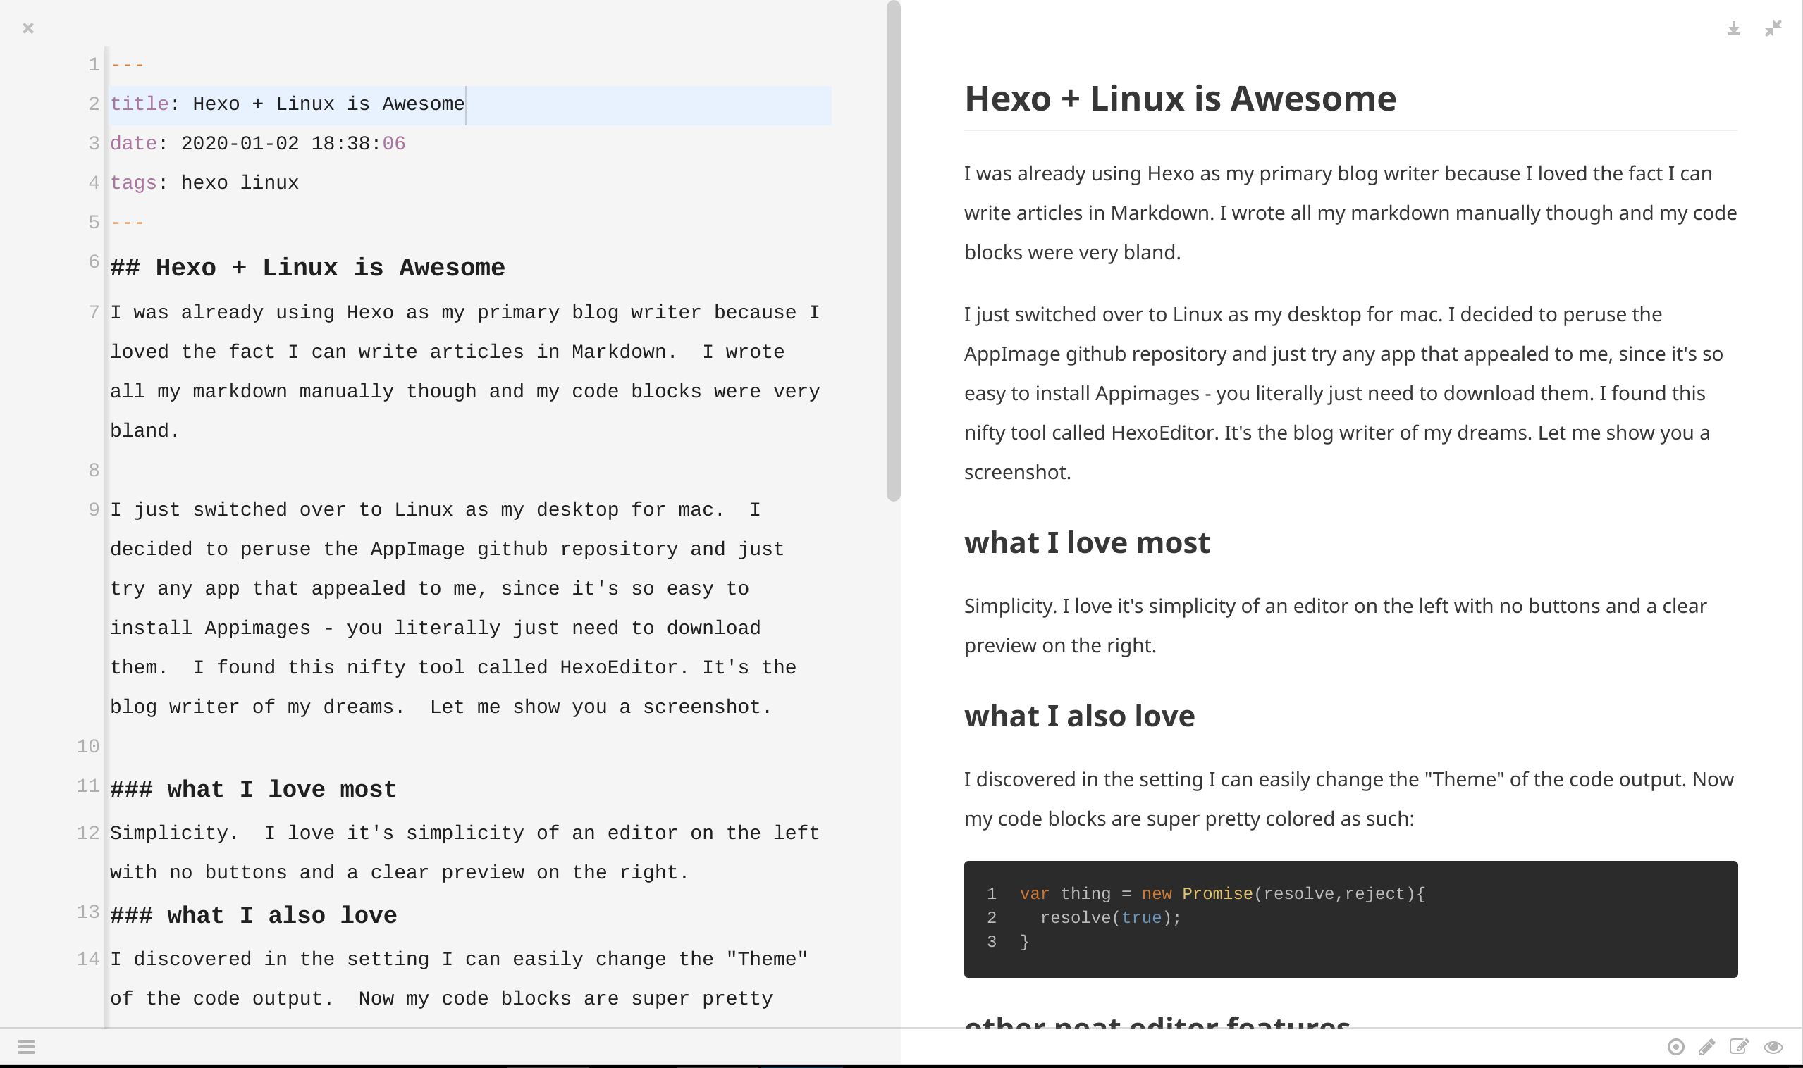This screenshot has height=1068, width=1803.
Task: Click the opening '---' on line 1
Action: (128, 65)
